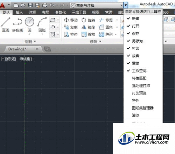
Task: Uncheck 放弃 in quick access menu
Action: pos(143,56)
